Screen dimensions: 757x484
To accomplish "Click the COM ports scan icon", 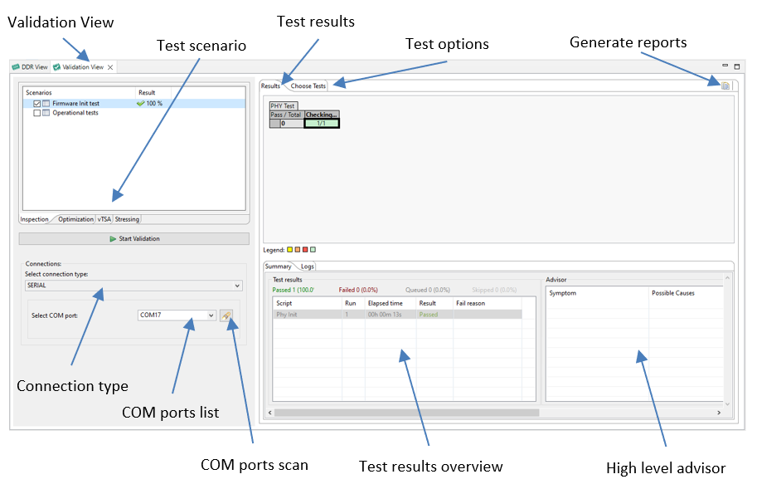I will [x=226, y=315].
